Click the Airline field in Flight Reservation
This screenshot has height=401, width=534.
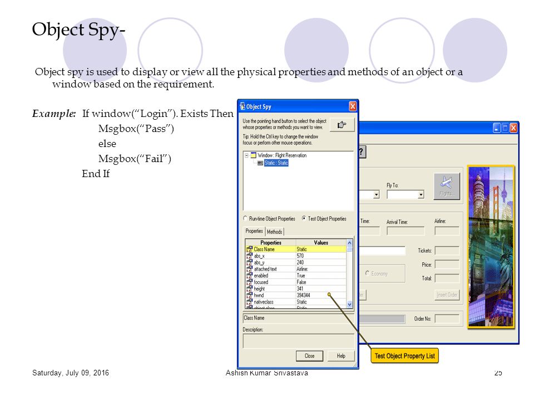click(x=447, y=231)
